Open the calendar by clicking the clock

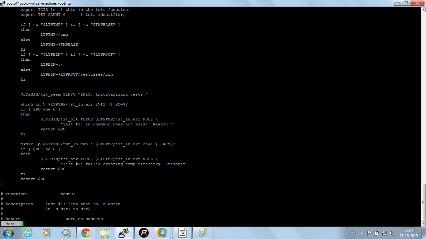tap(409, 233)
